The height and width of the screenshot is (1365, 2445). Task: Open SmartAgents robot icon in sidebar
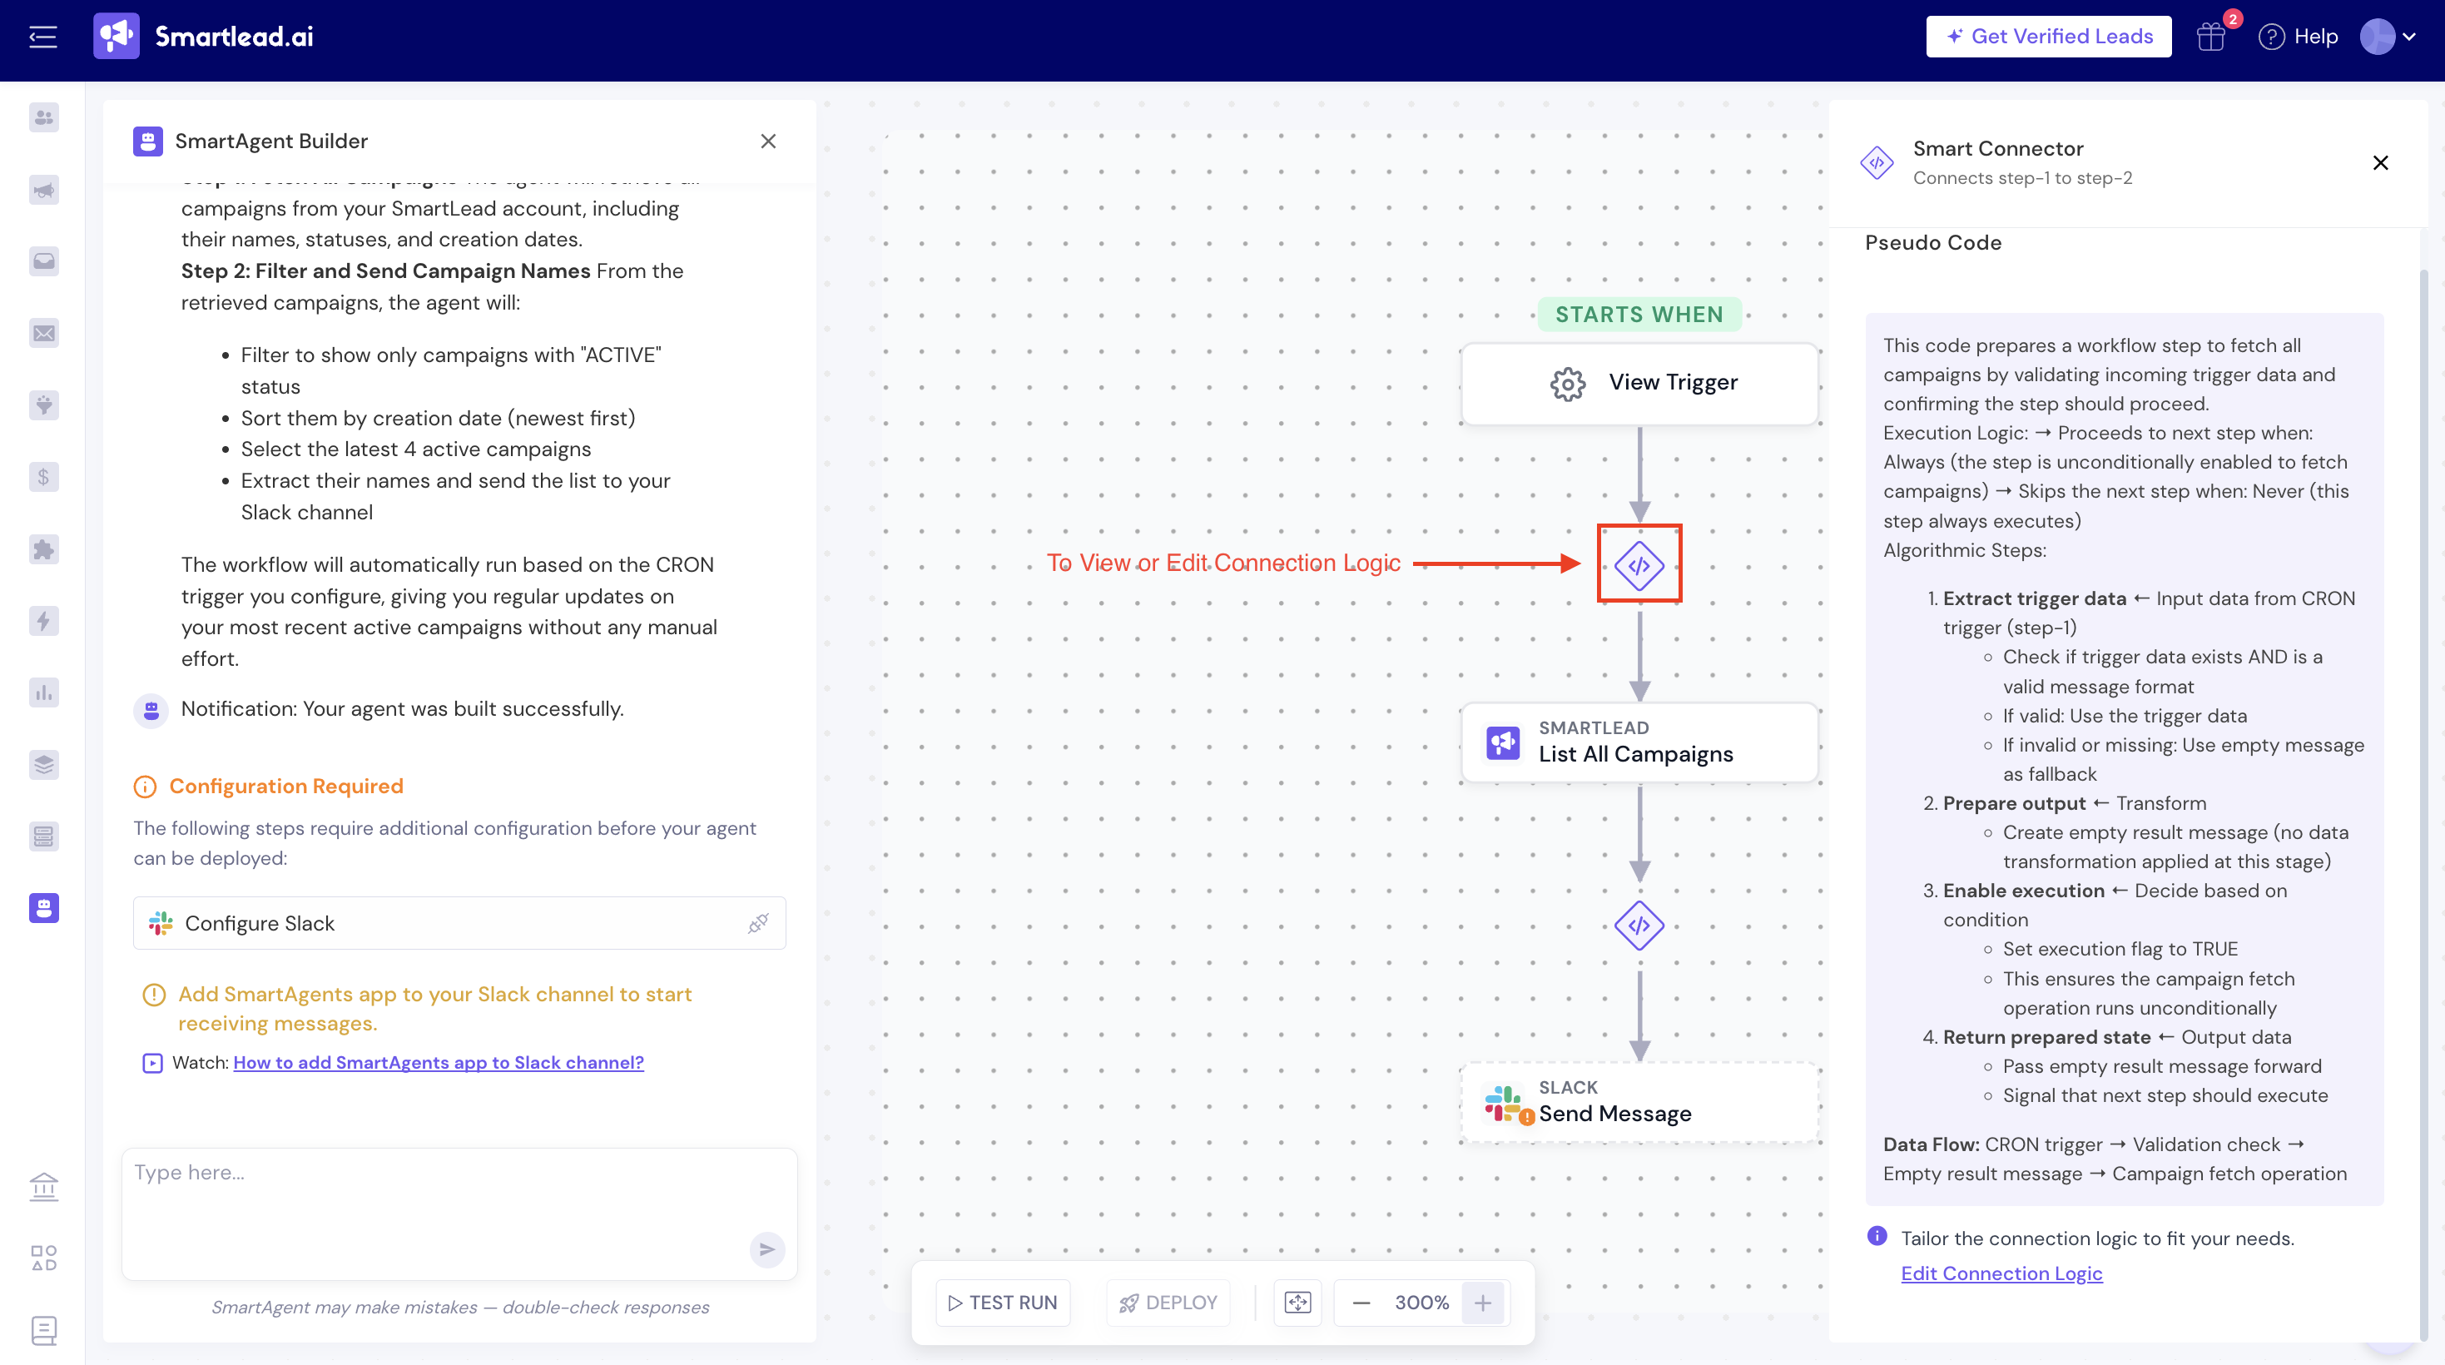(x=43, y=907)
